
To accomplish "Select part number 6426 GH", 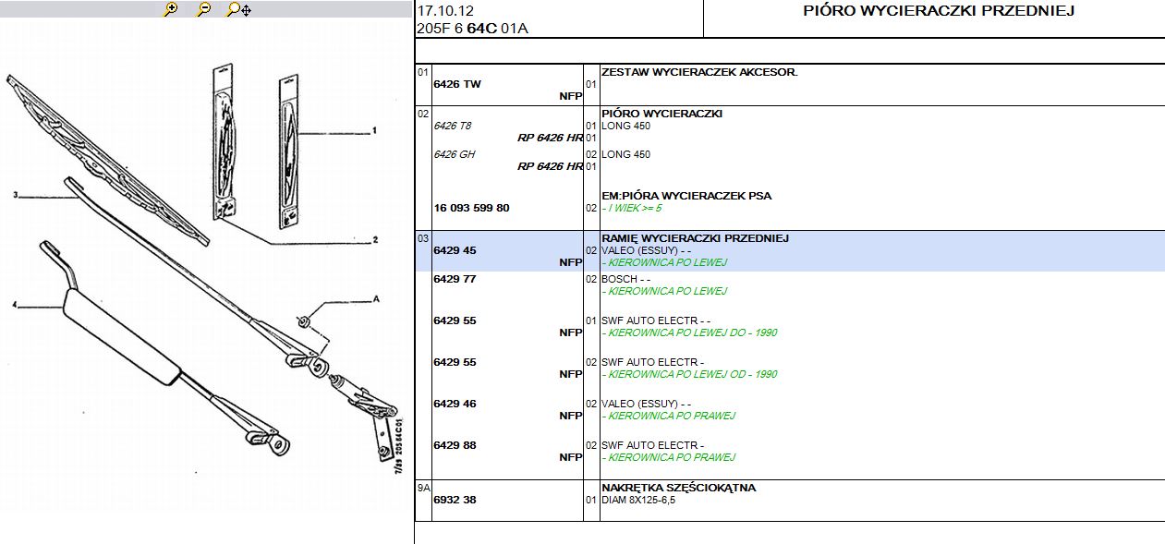I will point(454,154).
